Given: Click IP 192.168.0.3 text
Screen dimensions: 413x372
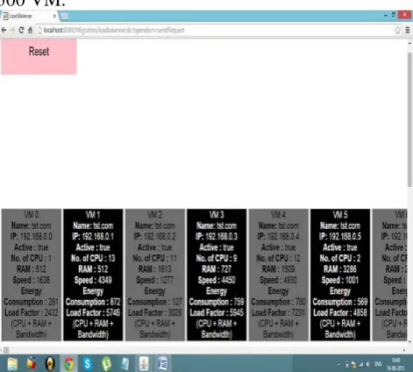Looking at the screenshot, I should [217, 236].
